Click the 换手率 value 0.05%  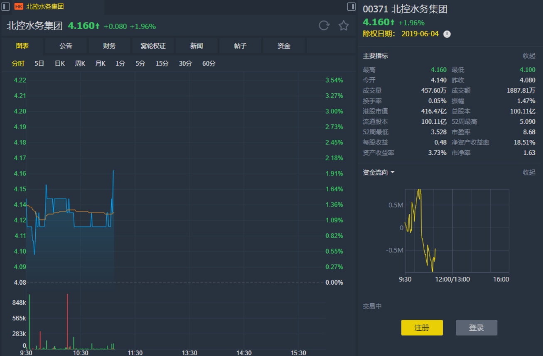pos(437,101)
